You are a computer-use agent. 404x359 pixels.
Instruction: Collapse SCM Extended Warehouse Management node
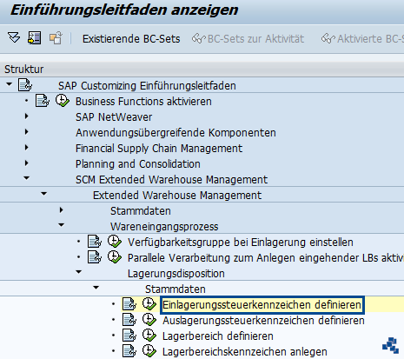[x=27, y=178]
